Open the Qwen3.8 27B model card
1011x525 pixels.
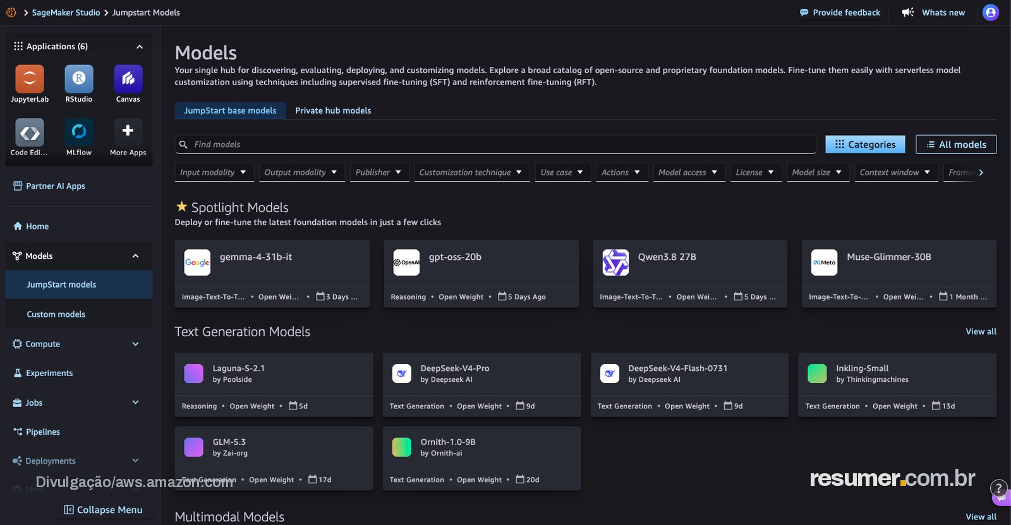[691, 274]
